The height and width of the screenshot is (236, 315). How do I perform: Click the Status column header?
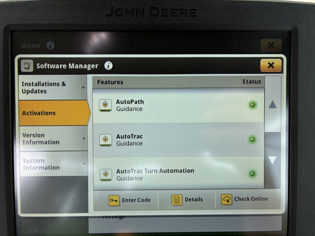click(x=252, y=81)
